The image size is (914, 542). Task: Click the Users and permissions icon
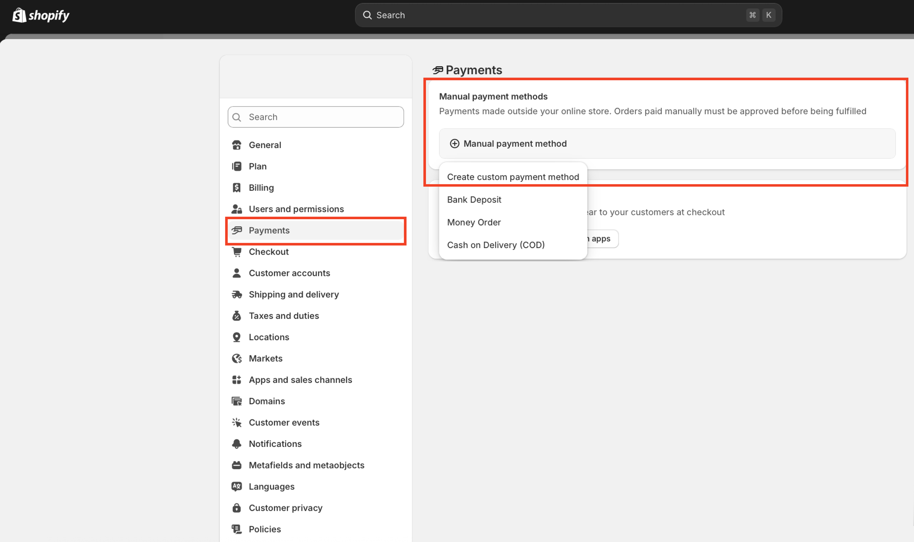[236, 209]
